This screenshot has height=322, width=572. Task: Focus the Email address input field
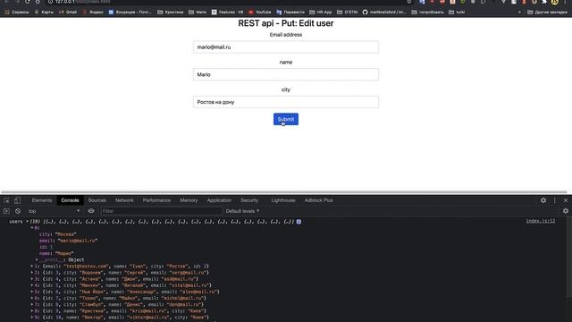[286, 47]
